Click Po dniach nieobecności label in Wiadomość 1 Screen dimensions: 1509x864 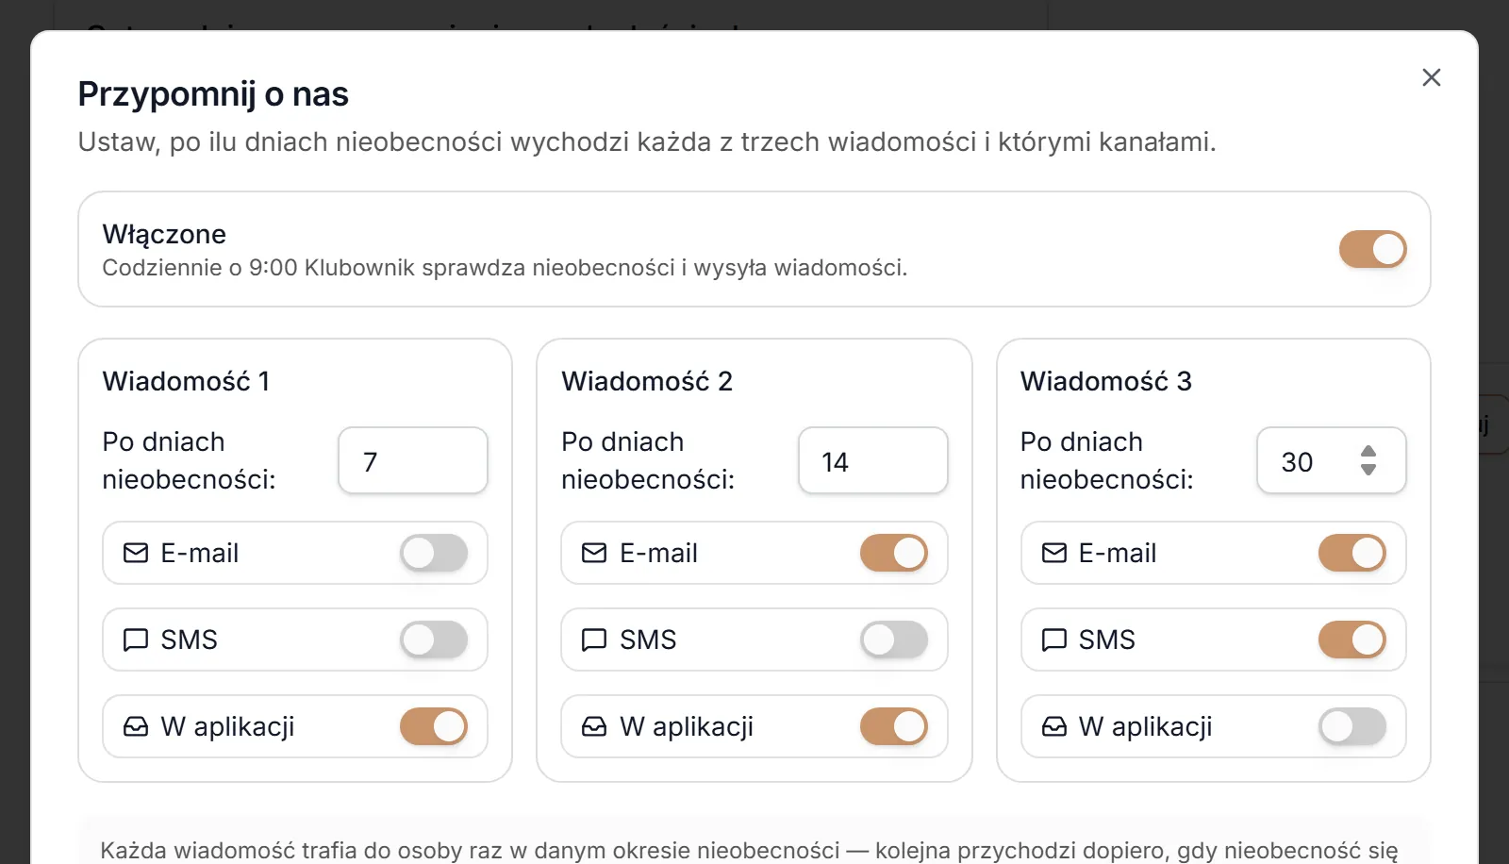point(189,460)
